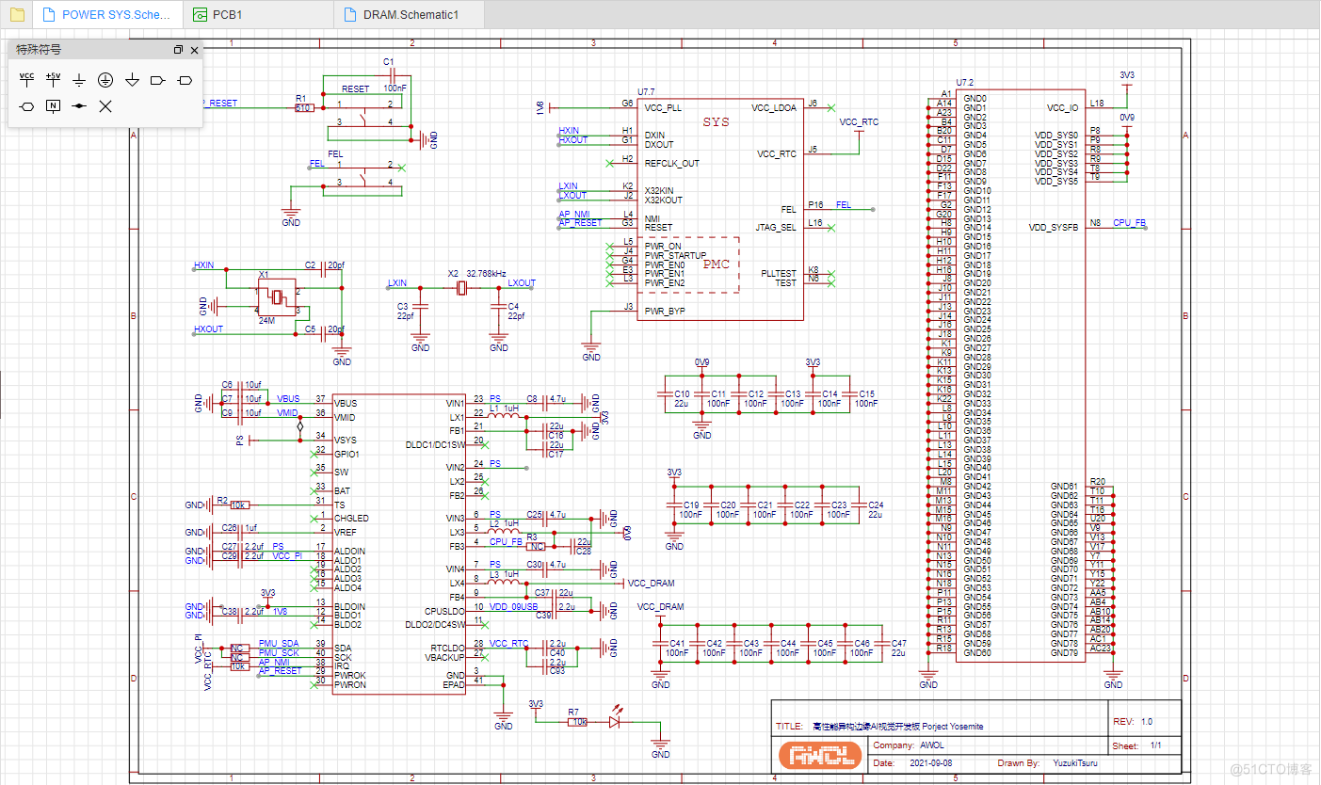
Task: Select the VCC power symbol
Action: click(27, 80)
